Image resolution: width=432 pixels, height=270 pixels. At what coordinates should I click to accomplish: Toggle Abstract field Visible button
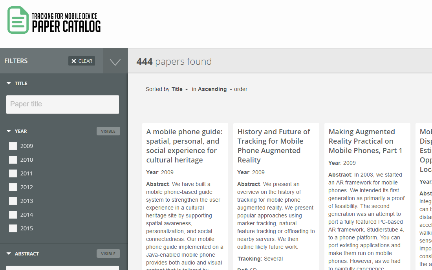coord(108,254)
